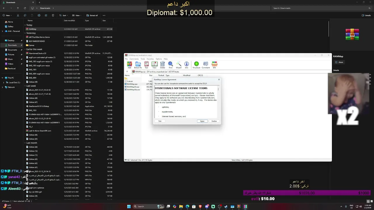This screenshot has height=210, width=374.
Task: Click the WinRAR View icon
Action: [x=154, y=65]
